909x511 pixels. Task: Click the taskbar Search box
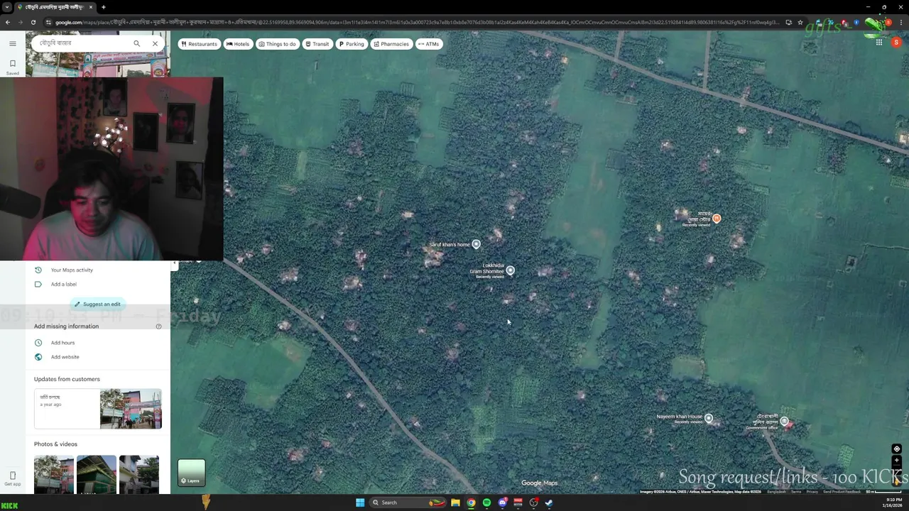click(x=407, y=502)
